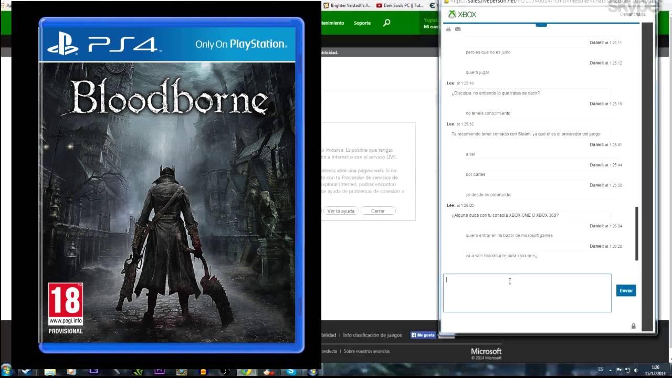
Task: Open the Windows Start menu
Action: 6,371
